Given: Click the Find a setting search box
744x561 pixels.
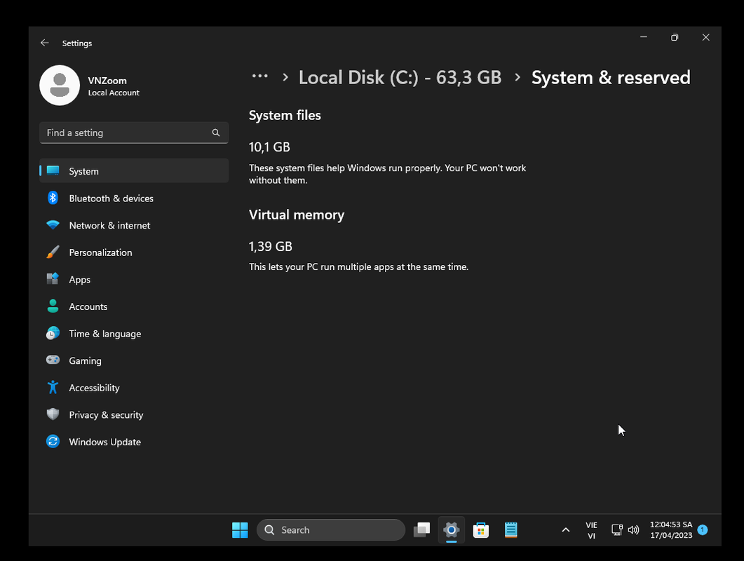Looking at the screenshot, I should (134, 133).
